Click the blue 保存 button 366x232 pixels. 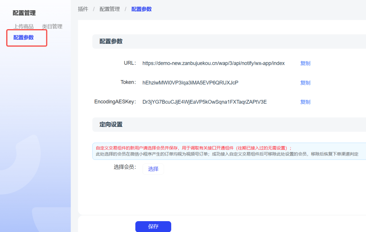(153, 226)
